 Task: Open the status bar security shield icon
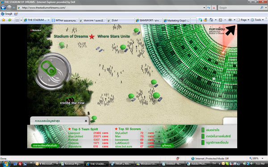click(178, 159)
